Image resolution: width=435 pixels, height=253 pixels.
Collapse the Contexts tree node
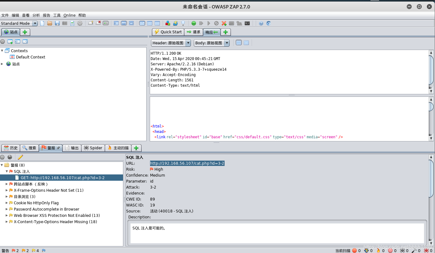[x=2, y=51]
